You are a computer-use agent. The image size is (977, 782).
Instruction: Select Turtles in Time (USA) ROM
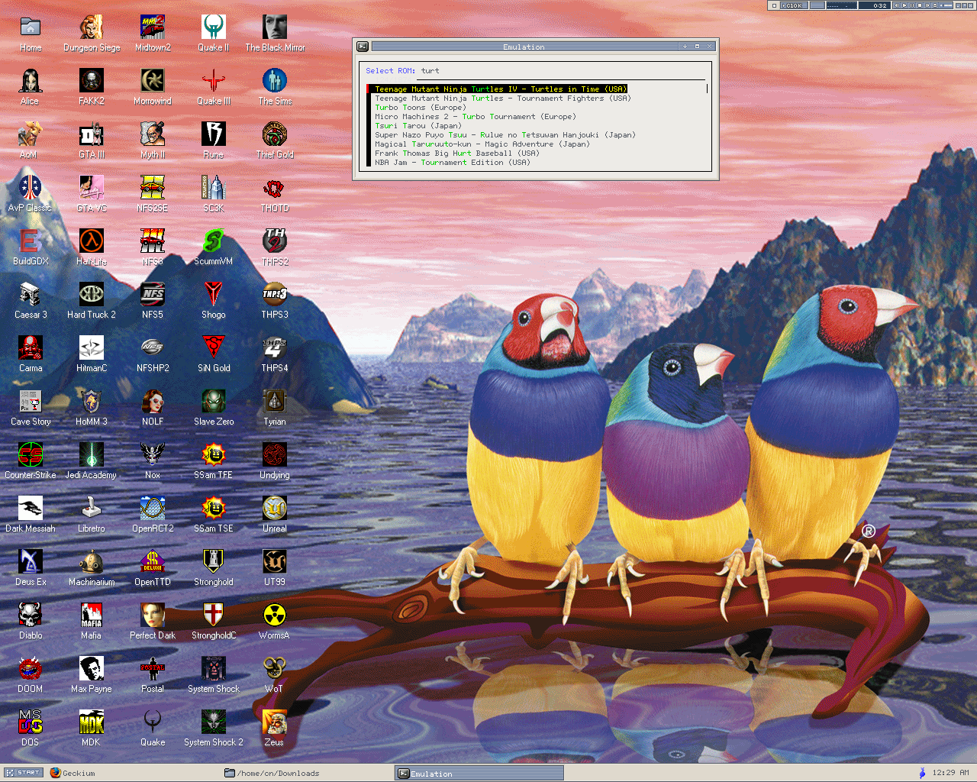pyautogui.click(x=501, y=89)
